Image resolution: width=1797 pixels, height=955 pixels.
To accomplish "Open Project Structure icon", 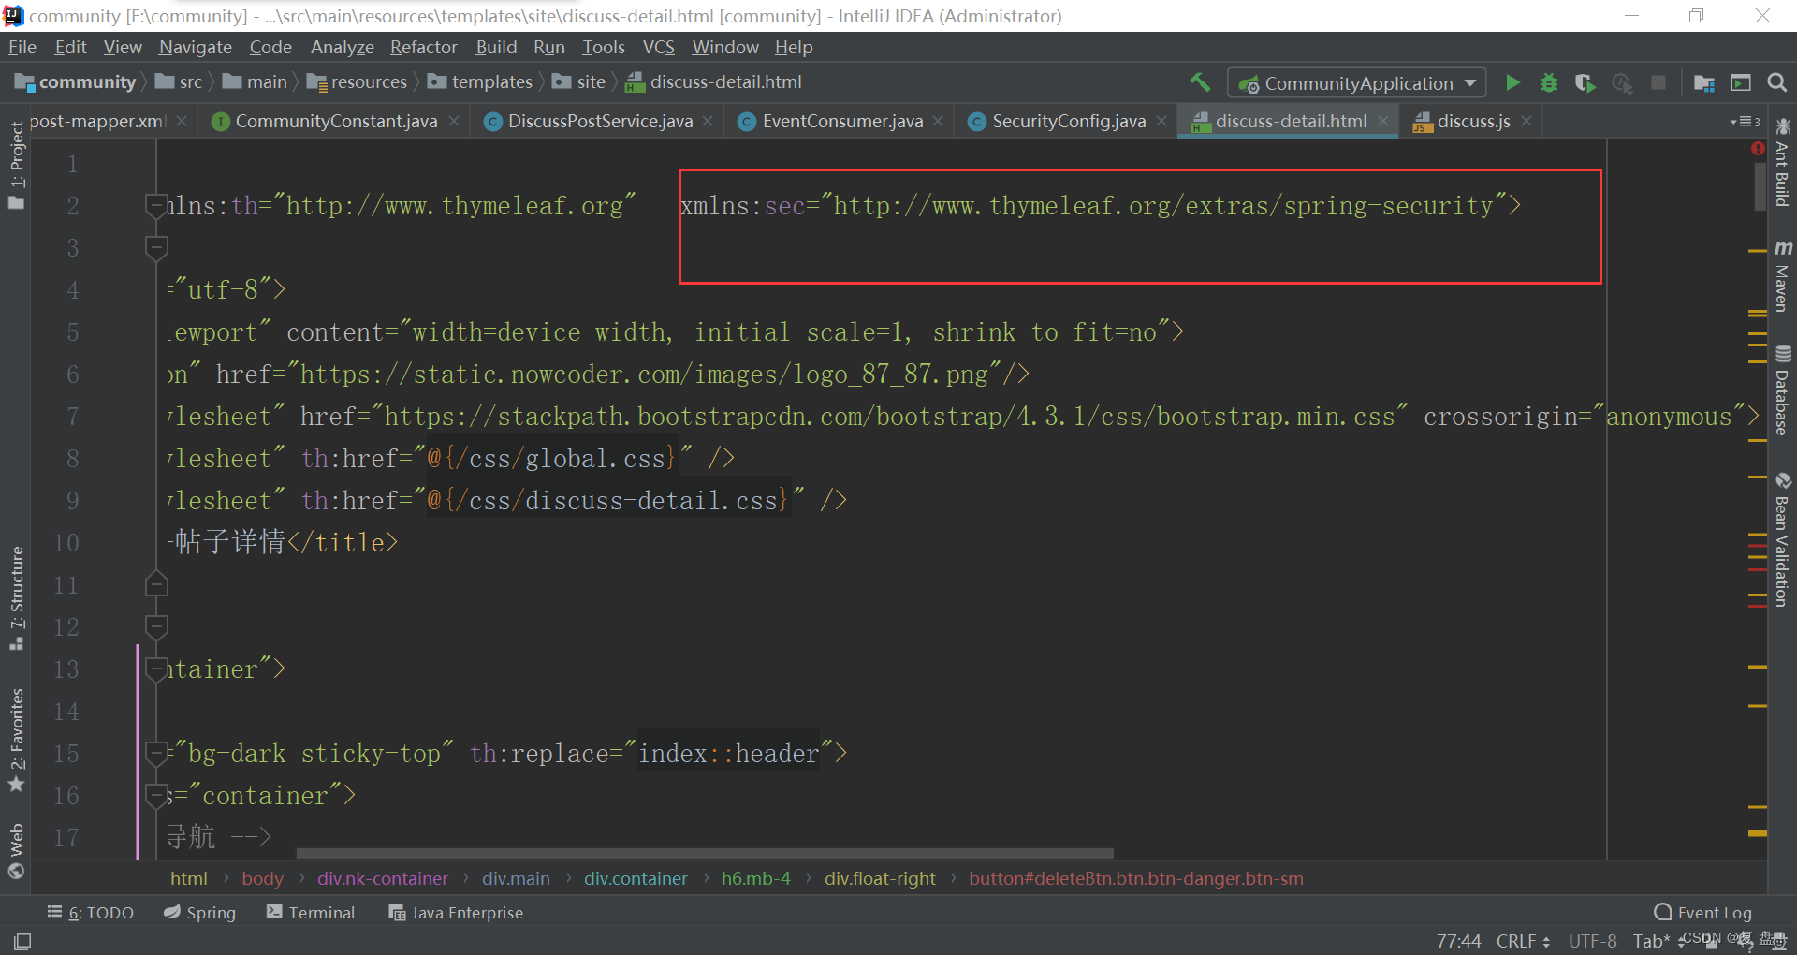I will pyautogui.click(x=1704, y=82).
